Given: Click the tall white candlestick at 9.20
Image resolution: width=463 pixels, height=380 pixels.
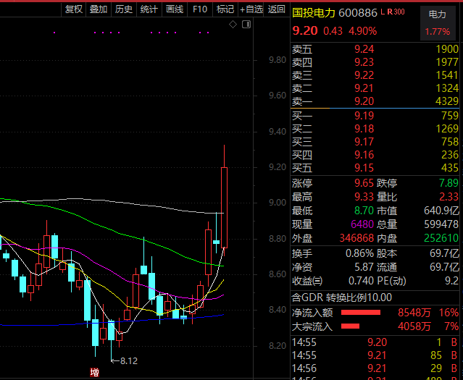Looking at the screenshot, I should (x=224, y=206).
